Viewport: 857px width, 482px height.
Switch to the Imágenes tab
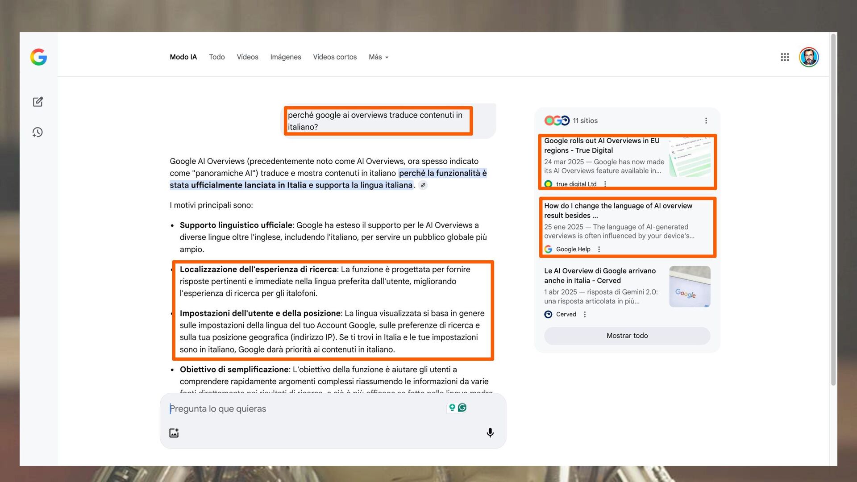pos(285,57)
